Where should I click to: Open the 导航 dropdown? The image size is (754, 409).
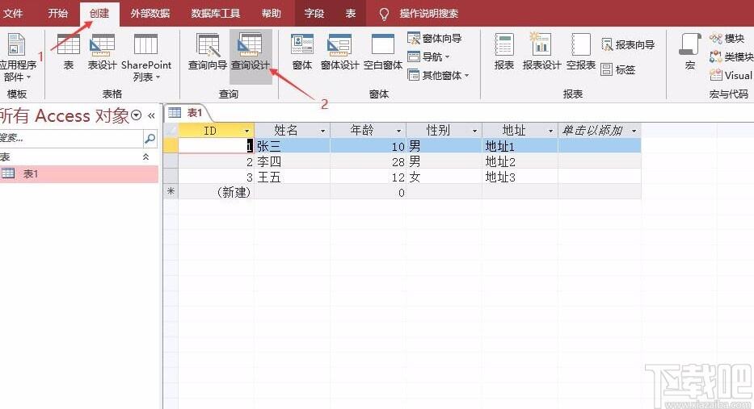[429, 56]
